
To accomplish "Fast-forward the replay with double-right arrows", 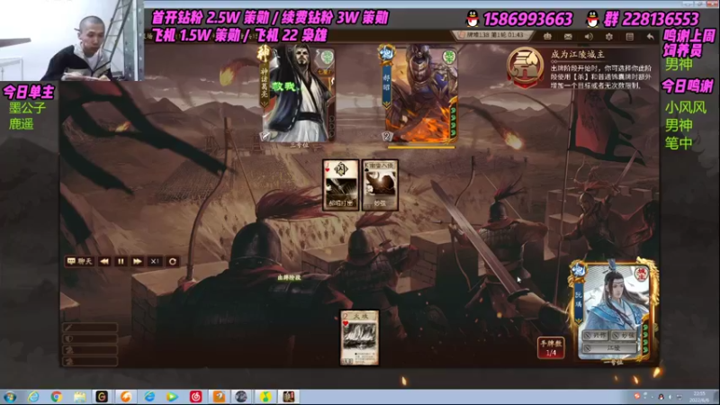I will (138, 261).
